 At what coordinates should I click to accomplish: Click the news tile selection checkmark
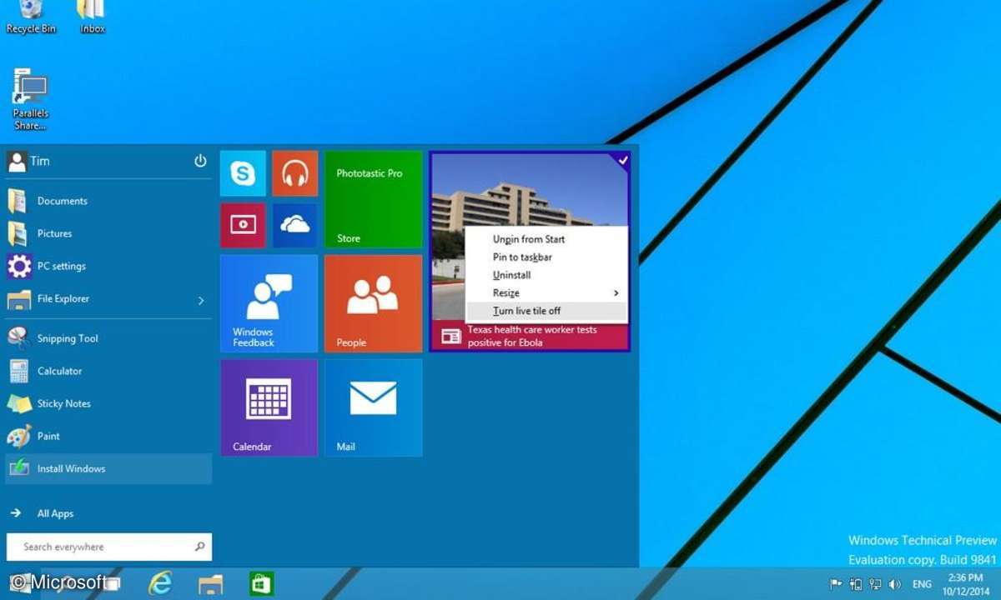pos(623,159)
